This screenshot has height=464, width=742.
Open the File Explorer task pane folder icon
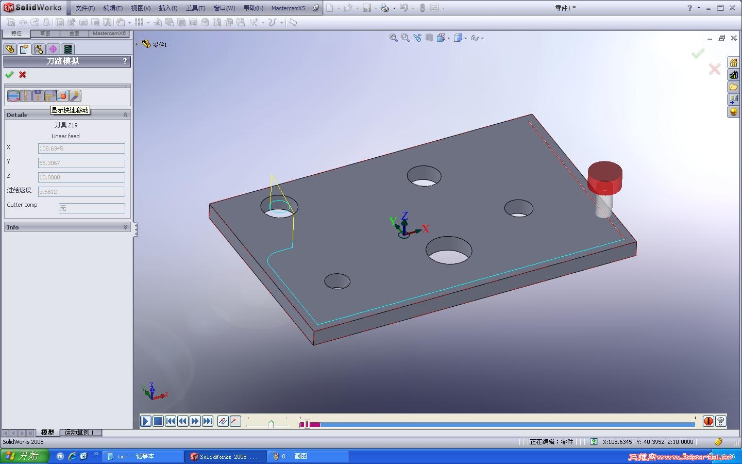coord(733,88)
